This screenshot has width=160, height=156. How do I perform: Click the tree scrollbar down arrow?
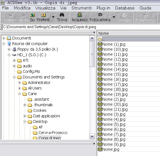[92, 137]
